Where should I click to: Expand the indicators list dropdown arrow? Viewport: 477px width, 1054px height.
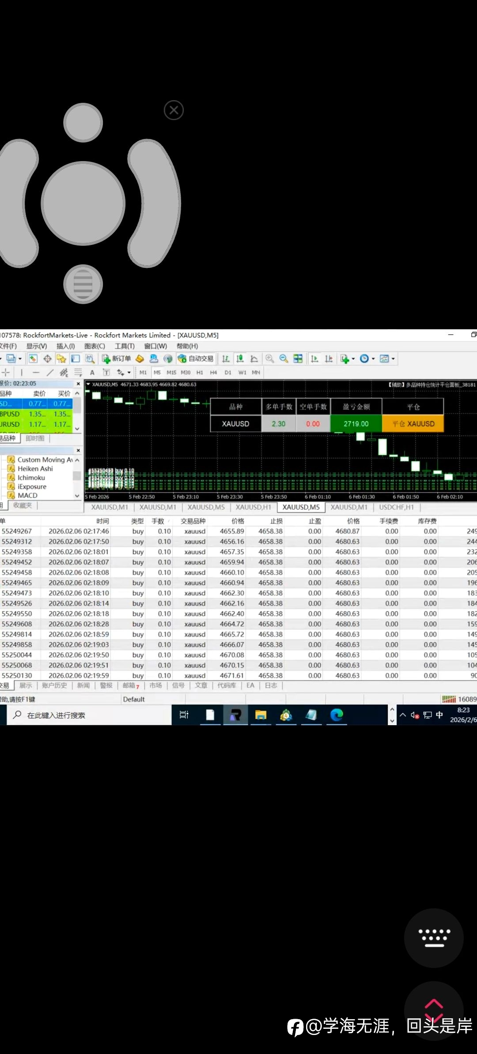(x=353, y=359)
